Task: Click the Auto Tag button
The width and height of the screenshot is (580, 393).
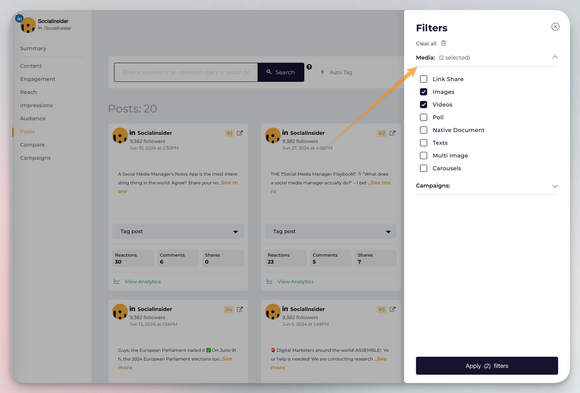Action: pos(336,72)
